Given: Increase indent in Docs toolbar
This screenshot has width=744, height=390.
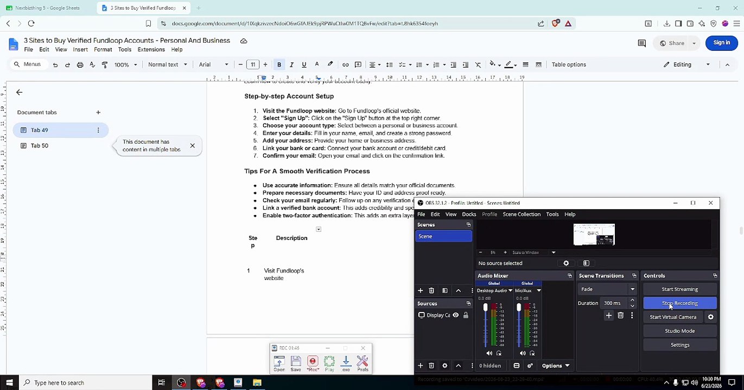Looking at the screenshot, I should pyautogui.click(x=466, y=64).
